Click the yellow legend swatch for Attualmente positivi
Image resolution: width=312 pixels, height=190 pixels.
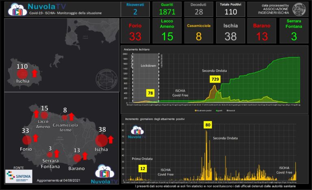196,110
